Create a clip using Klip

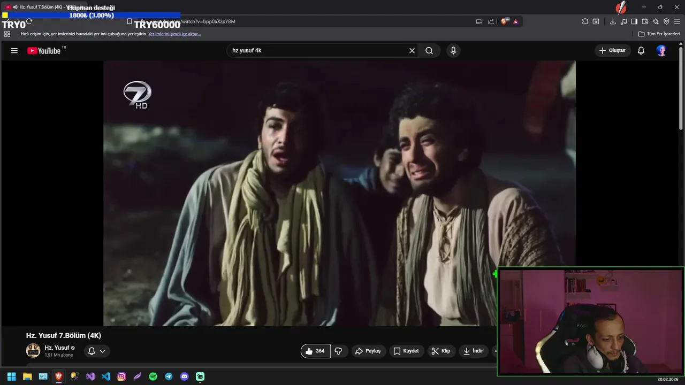tap(442, 351)
